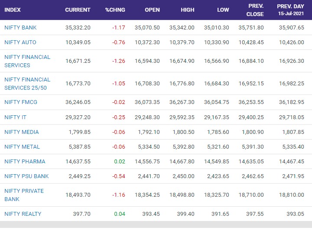Select NIFTY PHARMA current 14,637.55
The image size is (312, 234).
pos(78,161)
